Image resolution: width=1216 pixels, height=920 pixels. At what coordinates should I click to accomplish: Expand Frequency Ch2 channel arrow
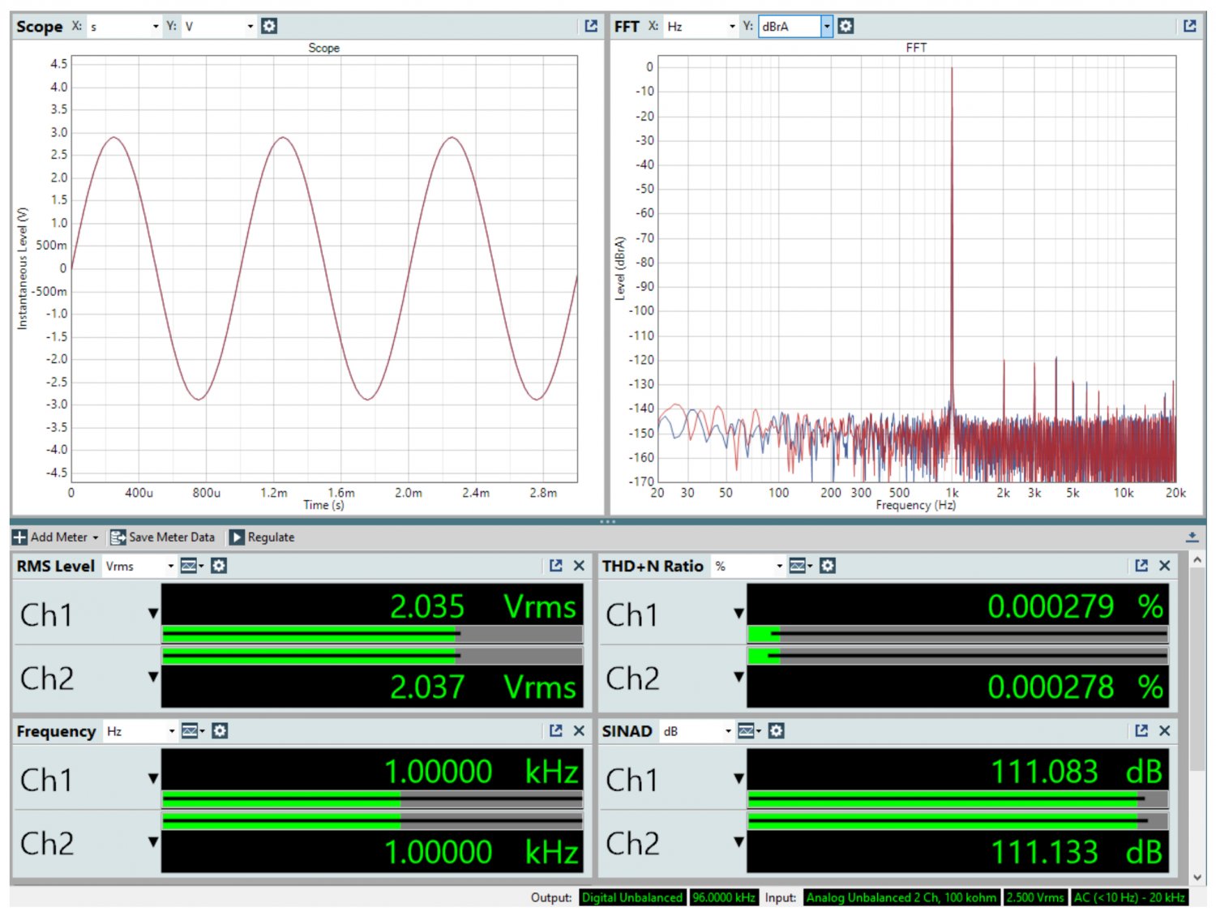(x=153, y=842)
